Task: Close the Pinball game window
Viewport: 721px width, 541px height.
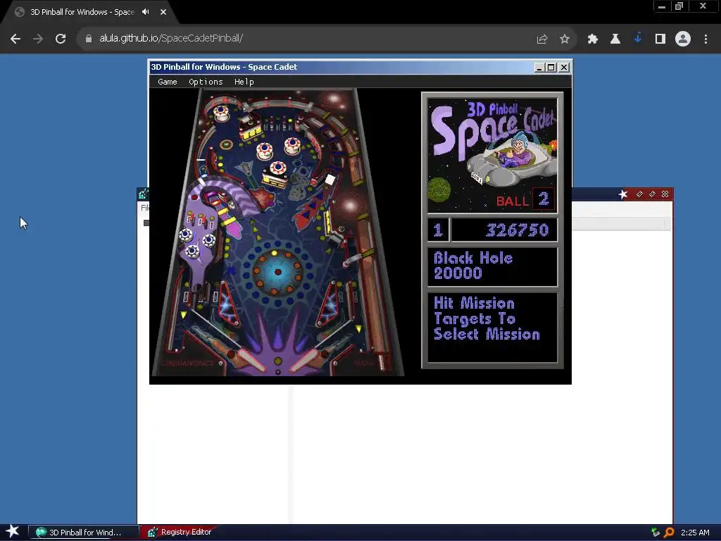Action: point(564,68)
